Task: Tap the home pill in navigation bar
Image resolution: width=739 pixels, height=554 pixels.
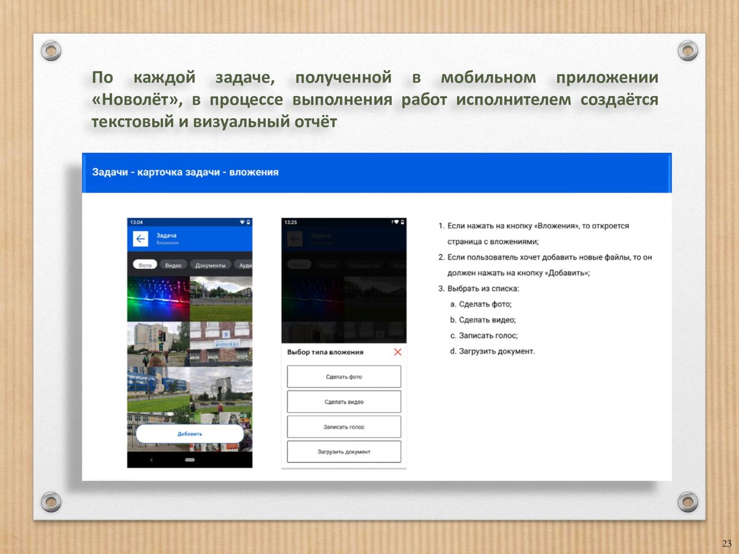Action: [x=190, y=460]
